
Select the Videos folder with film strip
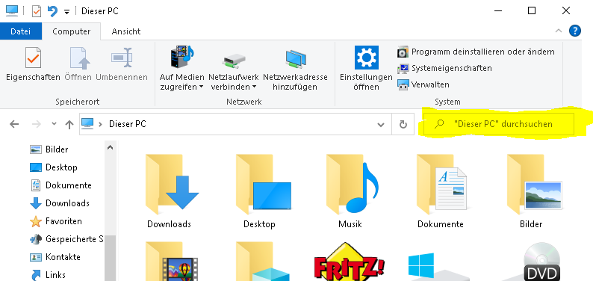tap(171, 262)
